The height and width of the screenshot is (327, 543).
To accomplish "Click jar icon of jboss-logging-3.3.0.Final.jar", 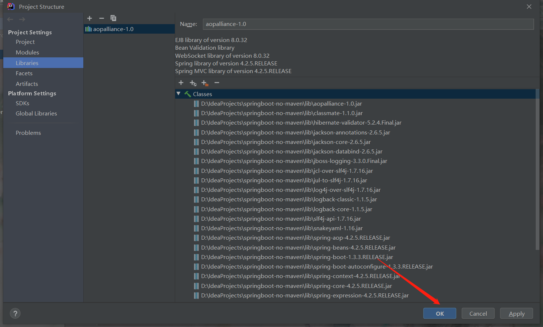I will click(x=196, y=161).
